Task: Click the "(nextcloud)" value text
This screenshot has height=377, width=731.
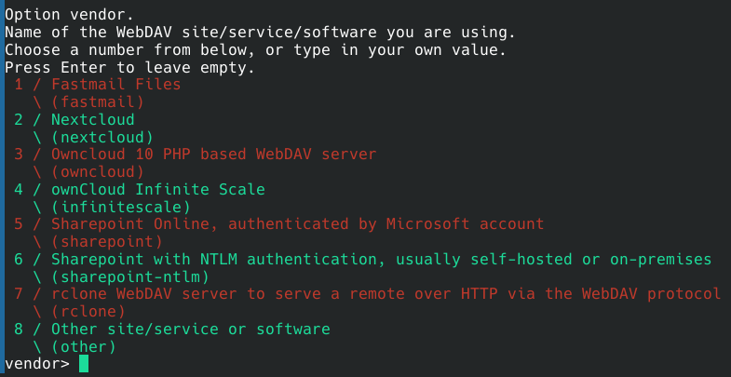Action: pos(102,138)
